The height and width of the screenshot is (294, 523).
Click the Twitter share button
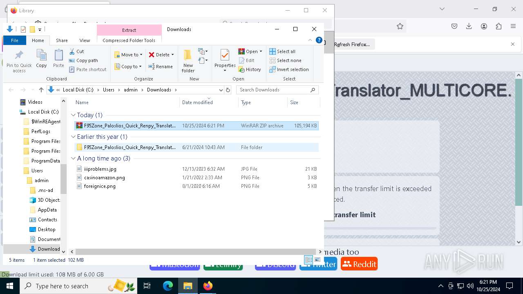pyautogui.click(x=318, y=264)
